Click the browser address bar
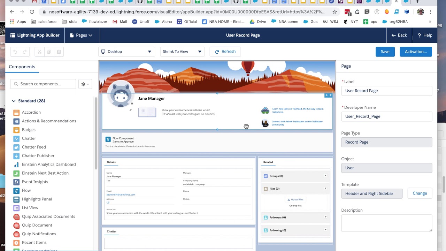Screen dimensions: 446x251 coord(187,12)
